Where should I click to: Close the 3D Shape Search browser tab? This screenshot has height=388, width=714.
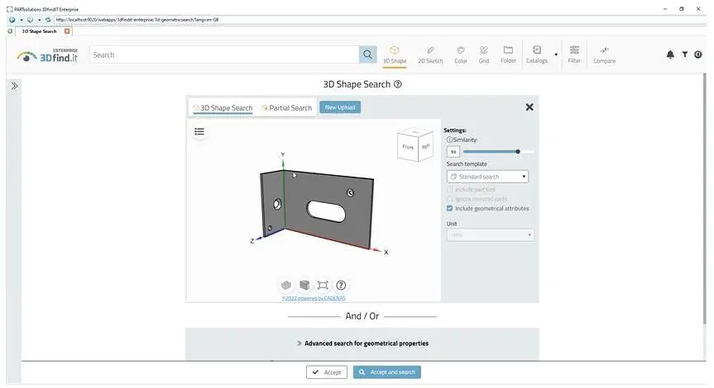pyautogui.click(x=67, y=31)
